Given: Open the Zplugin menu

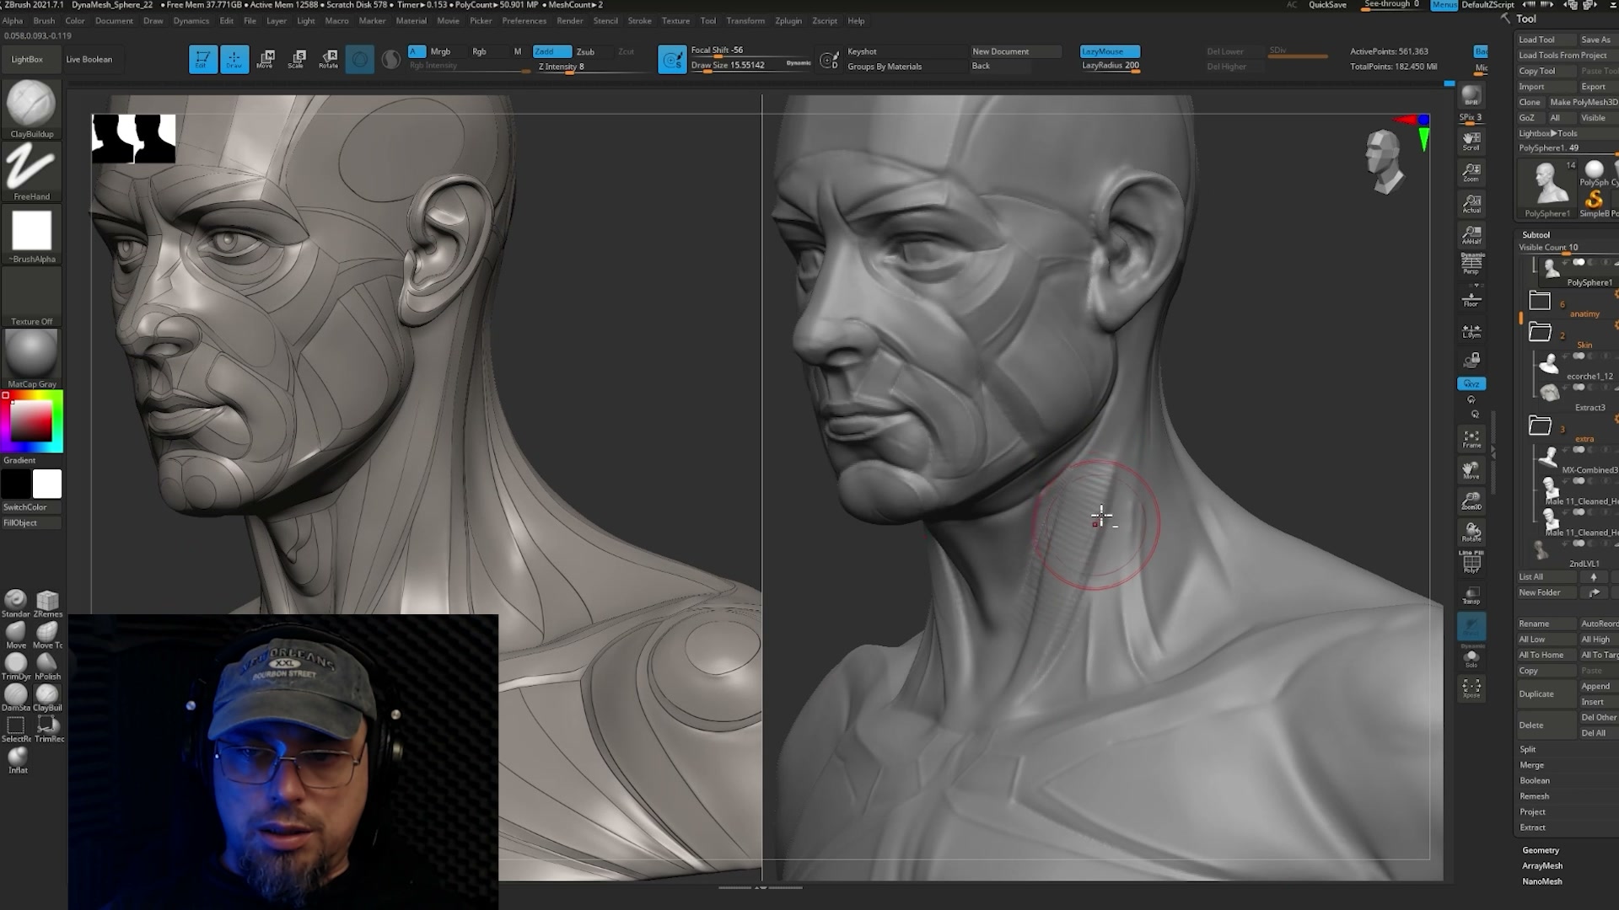Looking at the screenshot, I should coord(788,20).
